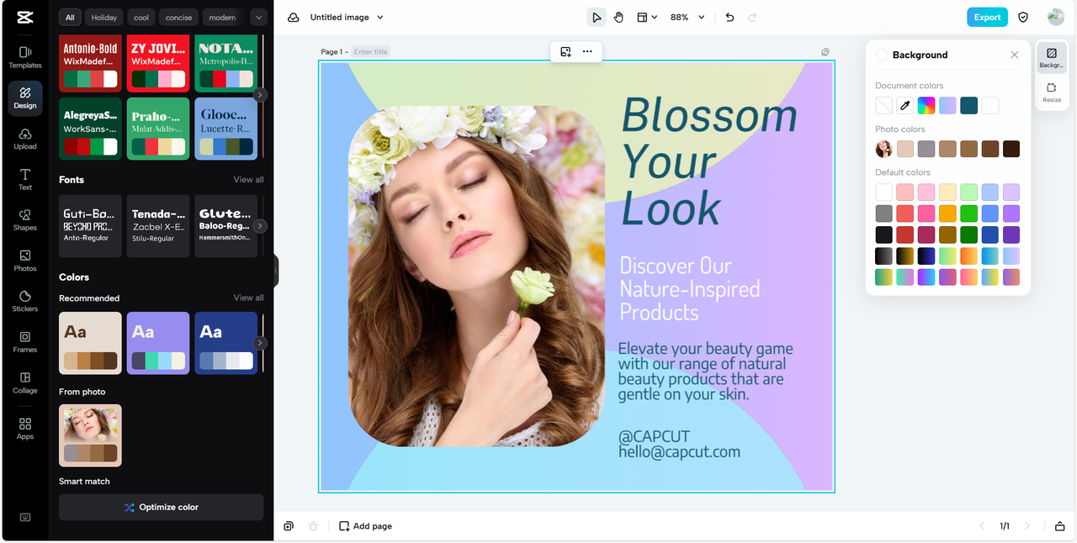
Task: Click the duplicate page icon above canvas
Action: [825, 52]
